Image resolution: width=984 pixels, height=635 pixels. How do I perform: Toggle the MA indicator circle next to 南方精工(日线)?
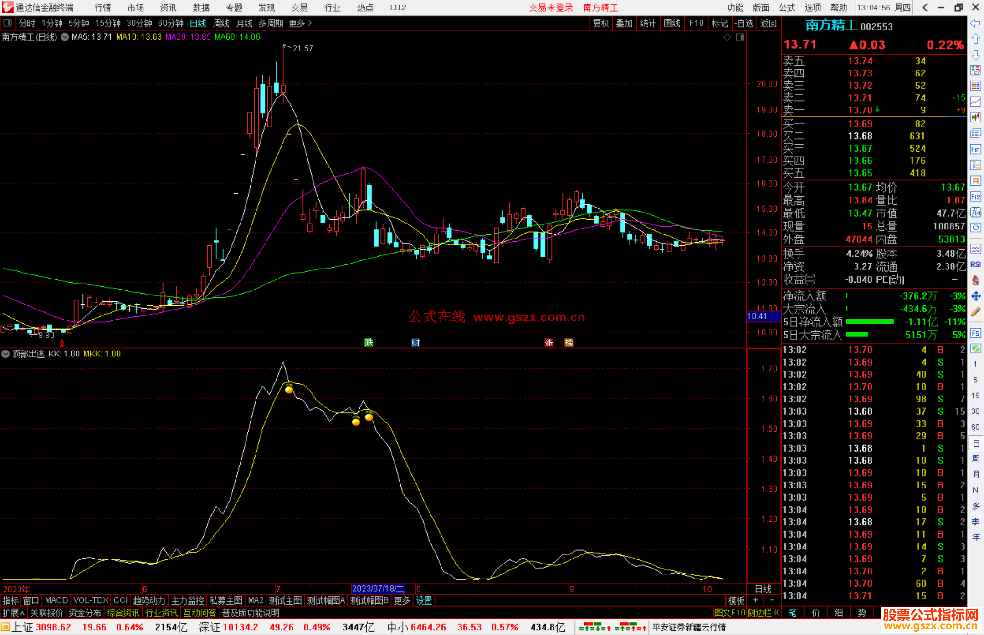[x=65, y=37]
